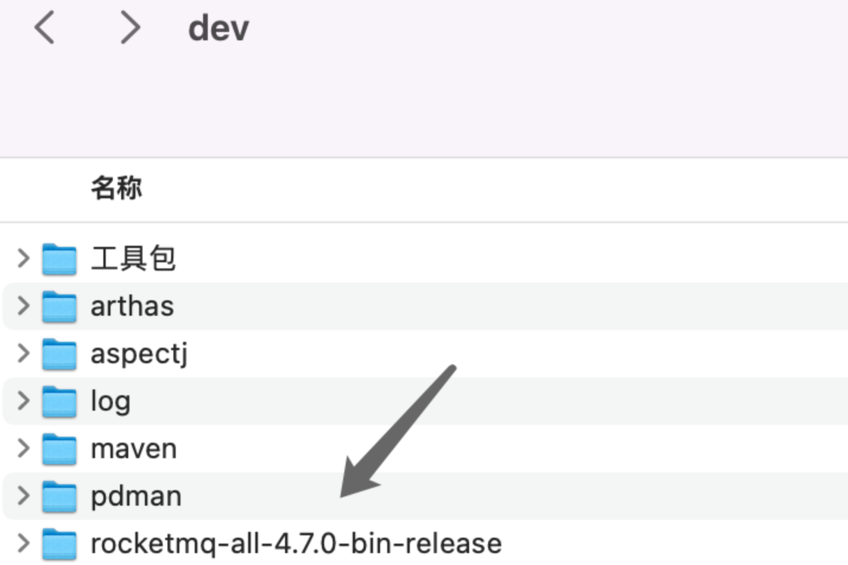Expand the rocketmq-all-4.7.0-bin-release disclosure arrow
The width and height of the screenshot is (848, 565).
[x=23, y=543]
